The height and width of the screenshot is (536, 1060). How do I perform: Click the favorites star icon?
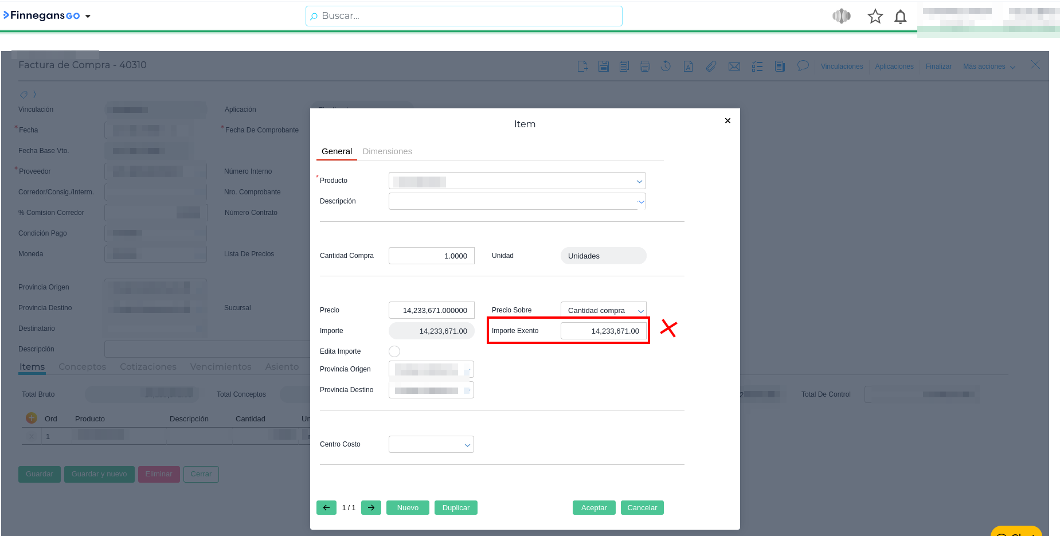875,17
